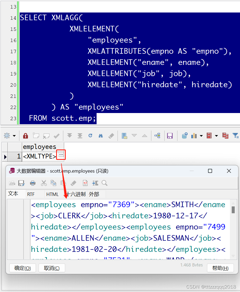
Task: Click the select-cells grid icon in results toolbar
Action: pyautogui.click(x=7, y=136)
